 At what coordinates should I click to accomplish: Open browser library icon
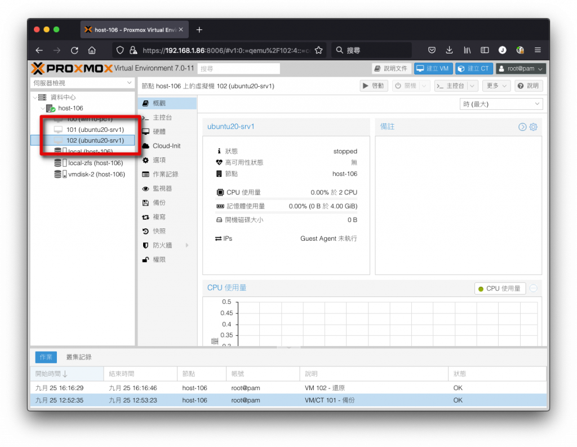(467, 50)
